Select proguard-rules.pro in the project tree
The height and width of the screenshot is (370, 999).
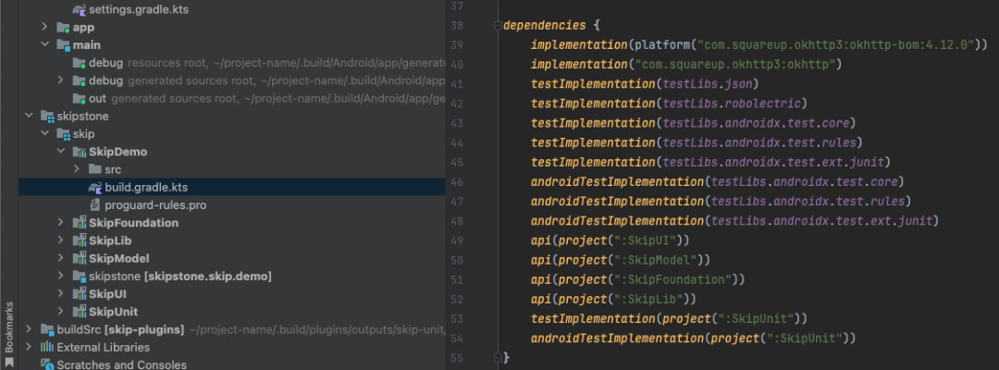pyautogui.click(x=155, y=204)
